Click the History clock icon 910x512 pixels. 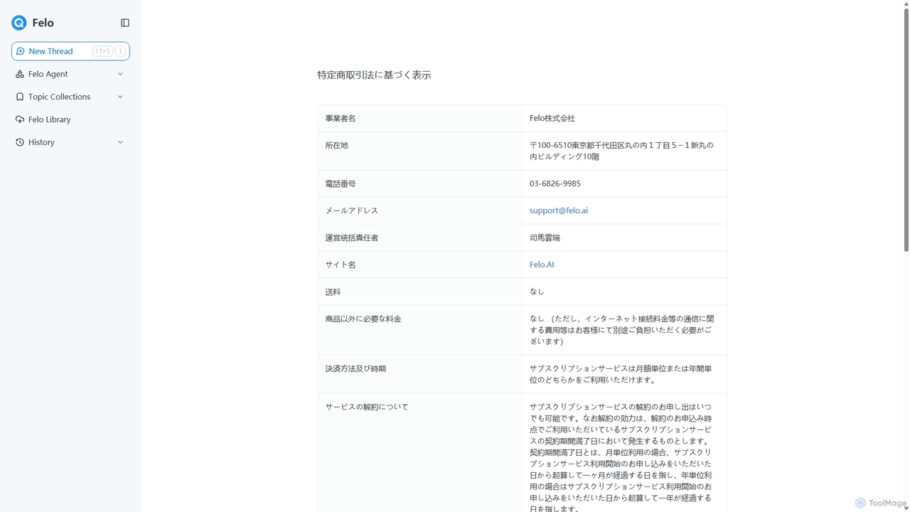point(20,142)
